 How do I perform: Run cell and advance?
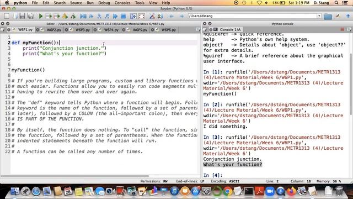(57, 16)
